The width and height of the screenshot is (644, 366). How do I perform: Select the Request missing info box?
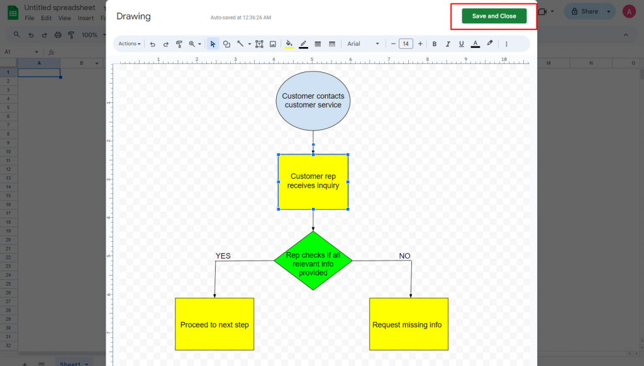409,324
